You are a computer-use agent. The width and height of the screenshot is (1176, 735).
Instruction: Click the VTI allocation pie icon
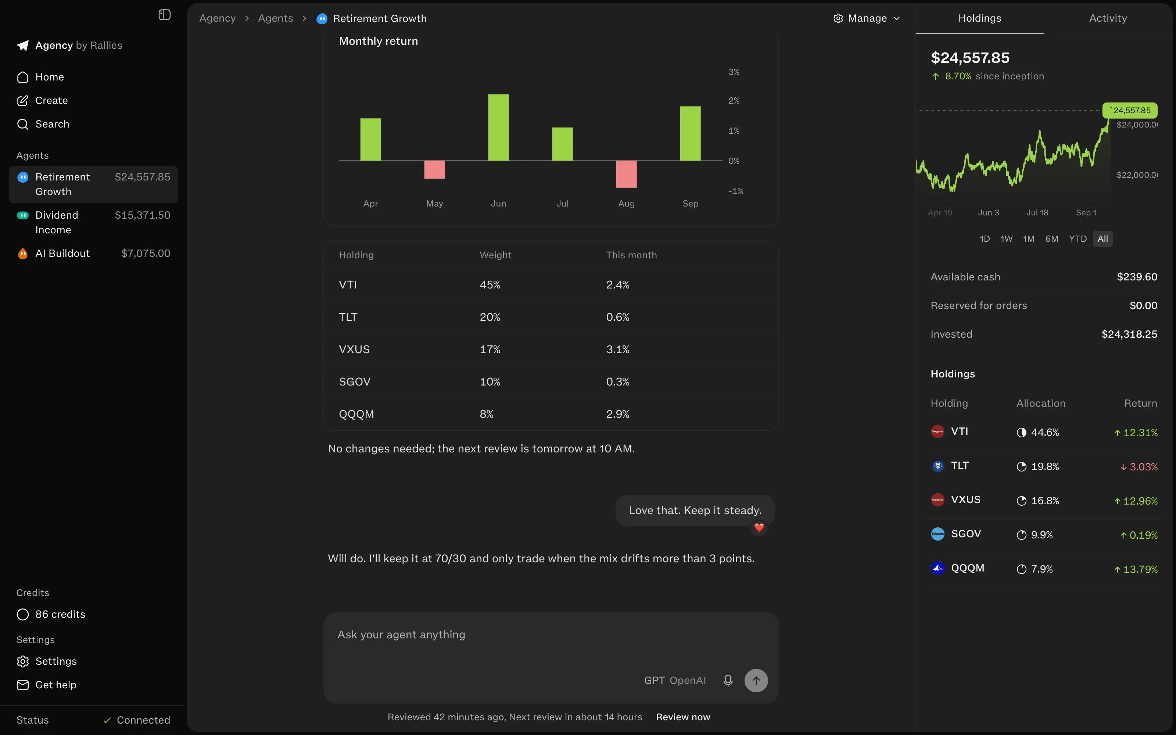[x=1022, y=433]
